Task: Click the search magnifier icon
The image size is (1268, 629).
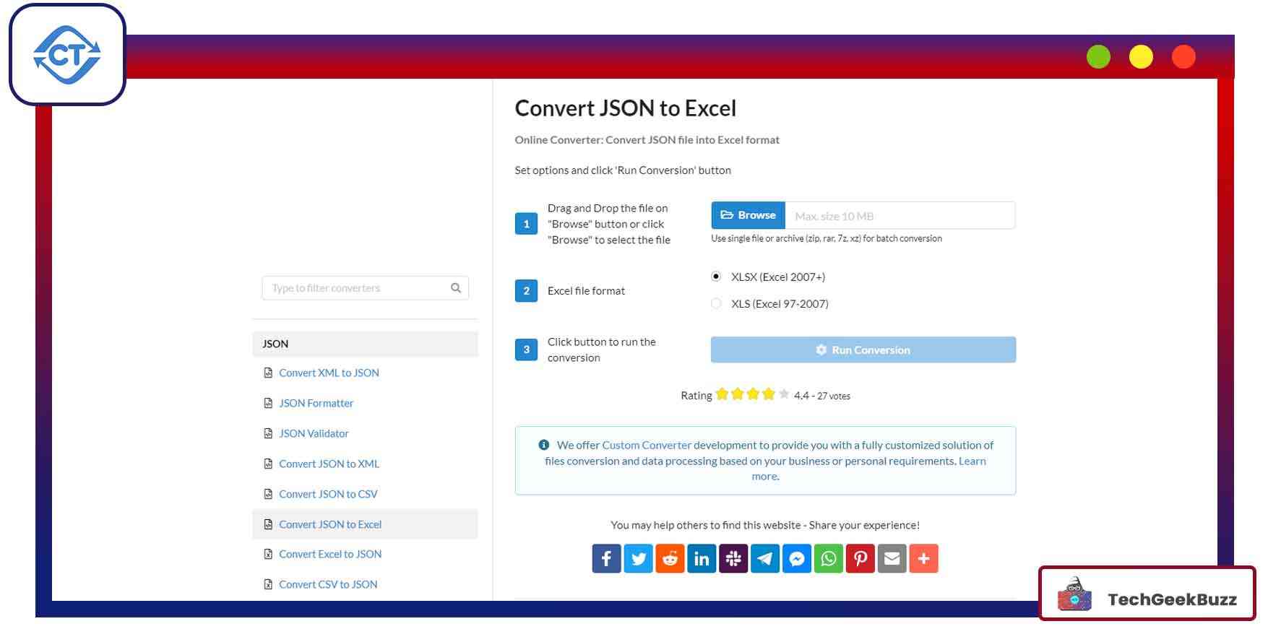Action: tap(456, 288)
